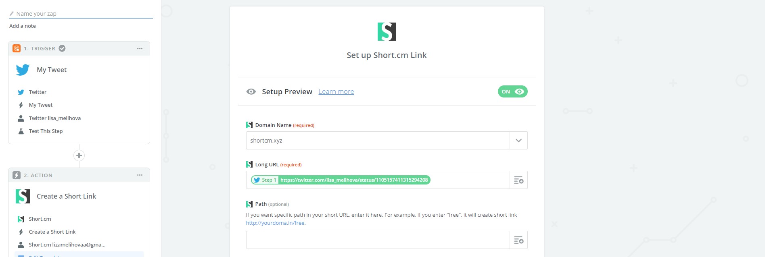Click the green trigger checkmark icon
Image resolution: width=765 pixels, height=257 pixels.
(62, 48)
